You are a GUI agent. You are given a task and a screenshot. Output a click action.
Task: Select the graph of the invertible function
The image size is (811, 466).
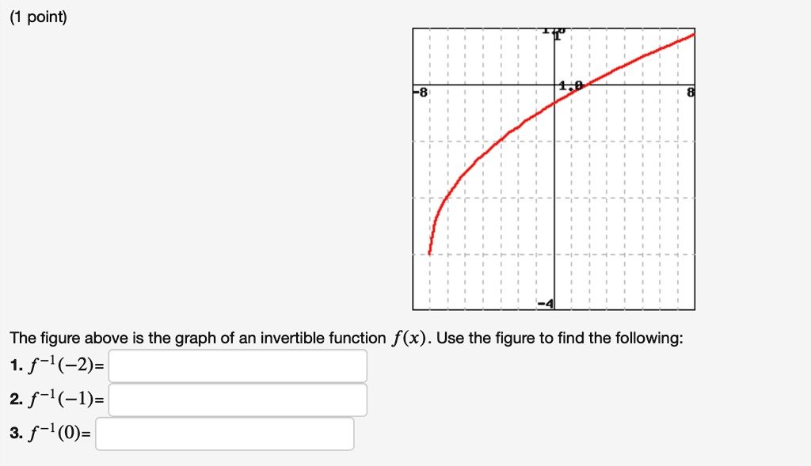(x=553, y=168)
